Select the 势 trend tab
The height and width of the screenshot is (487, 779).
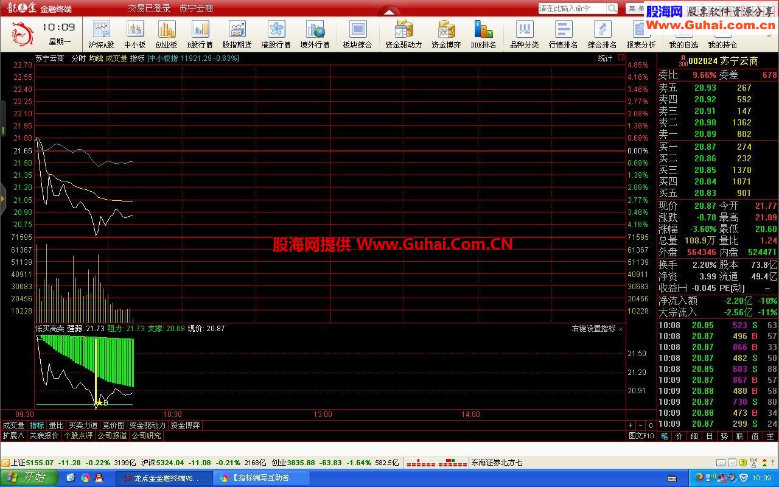coord(725,436)
